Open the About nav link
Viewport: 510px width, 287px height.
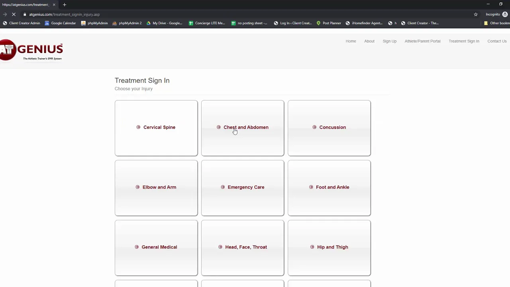[369, 41]
